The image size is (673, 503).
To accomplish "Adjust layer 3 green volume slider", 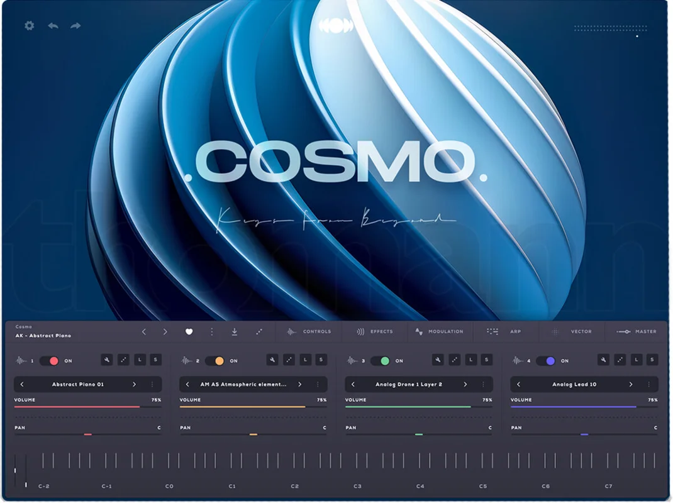I will click(418, 407).
